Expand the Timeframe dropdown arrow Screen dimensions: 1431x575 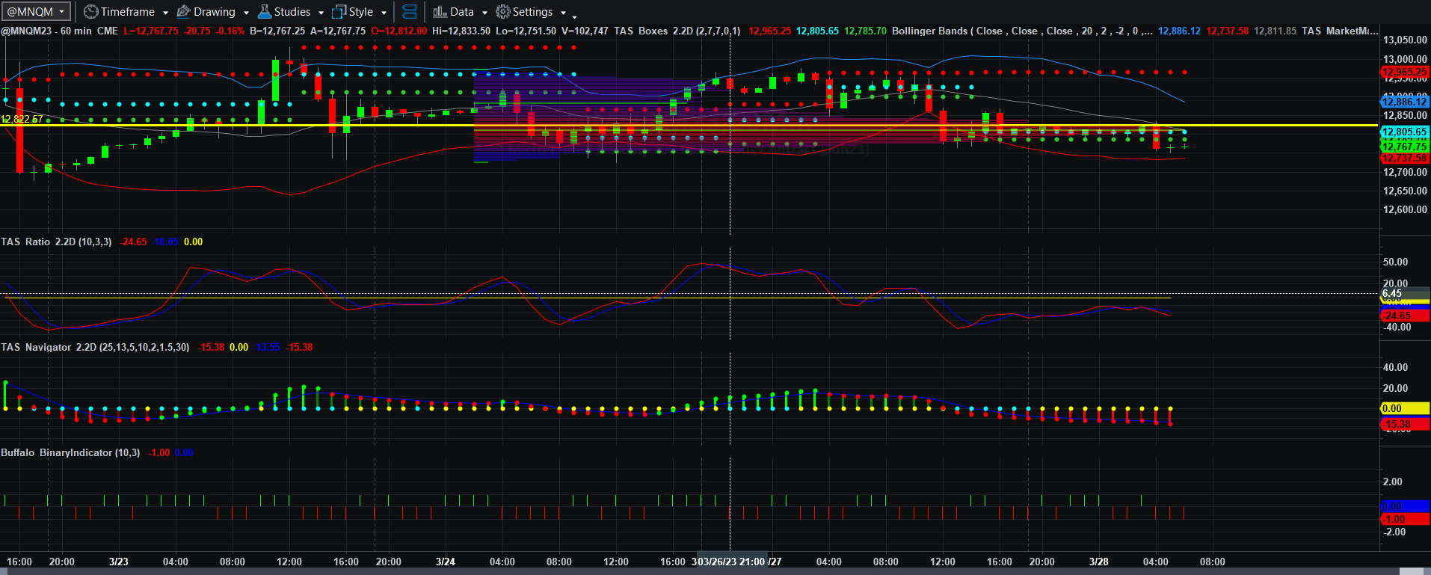(165, 13)
